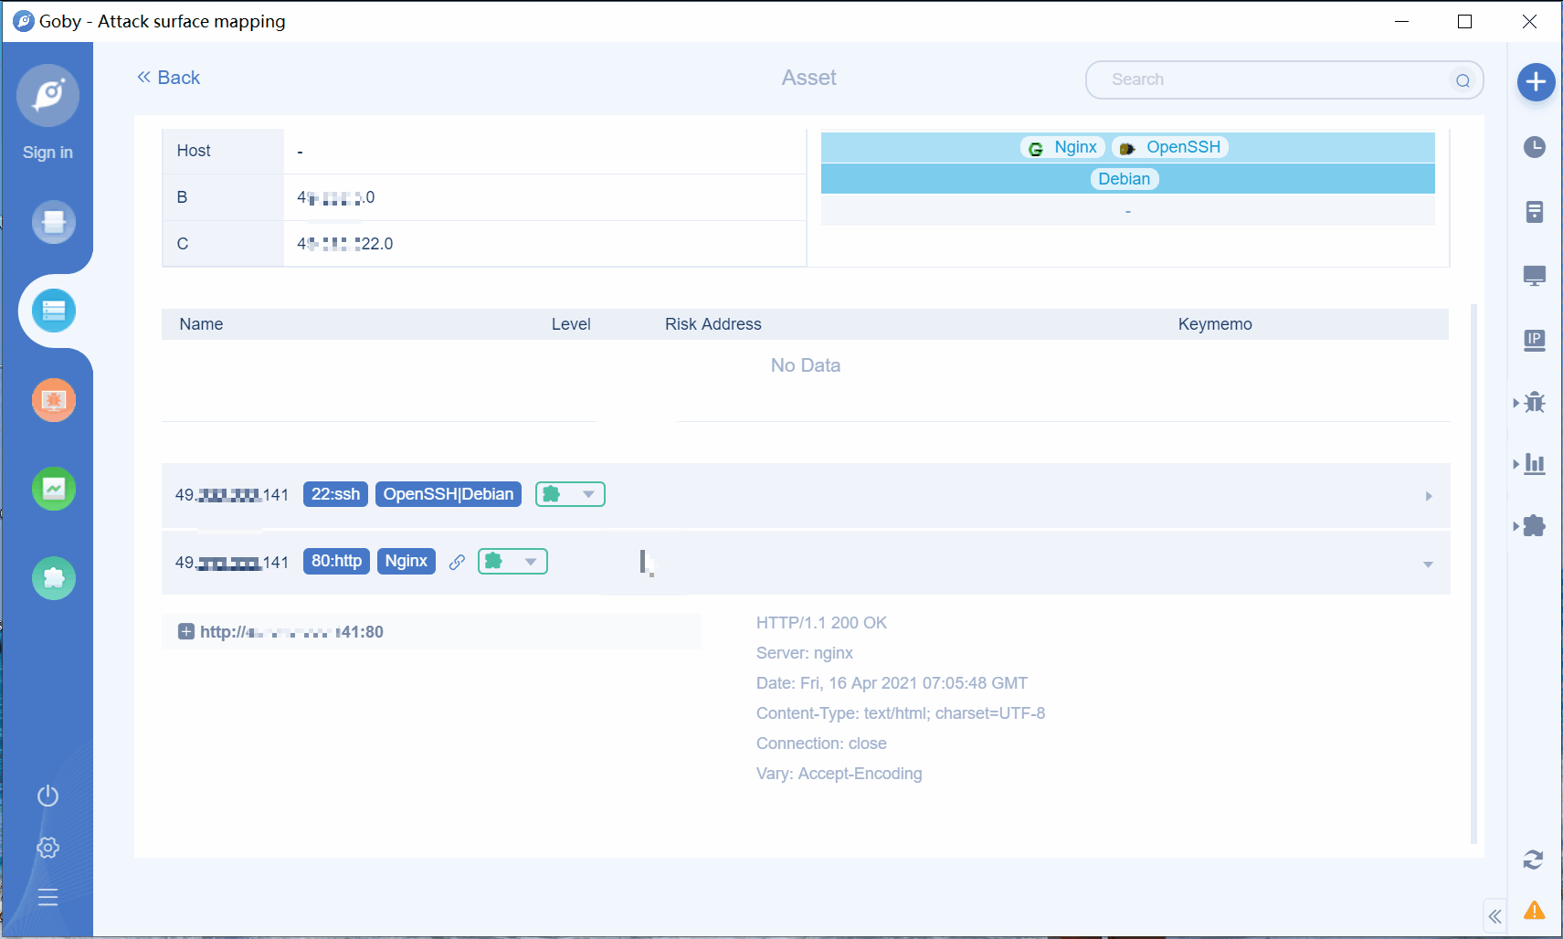Collapse the 80:http row arrow
The height and width of the screenshot is (939, 1563).
(1428, 564)
